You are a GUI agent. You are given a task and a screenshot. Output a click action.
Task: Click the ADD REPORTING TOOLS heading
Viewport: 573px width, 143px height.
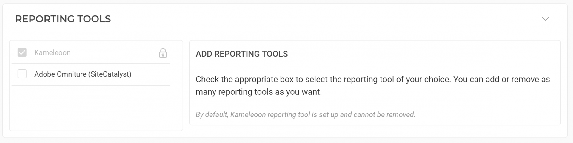[242, 54]
